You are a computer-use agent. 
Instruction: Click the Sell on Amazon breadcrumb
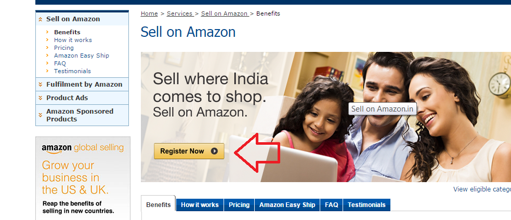pos(224,13)
